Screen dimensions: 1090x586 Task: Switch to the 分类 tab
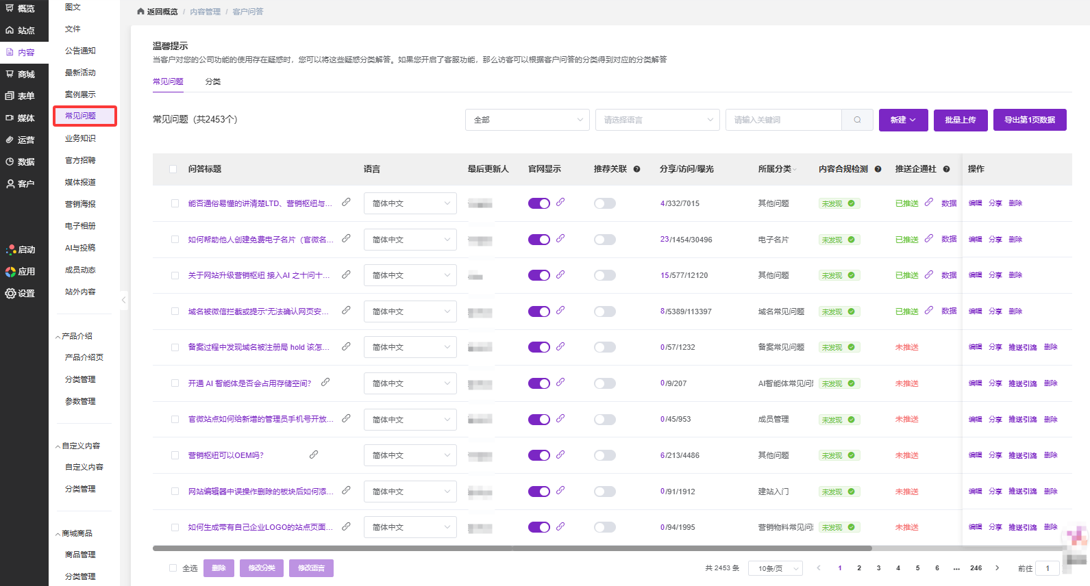[x=213, y=81]
